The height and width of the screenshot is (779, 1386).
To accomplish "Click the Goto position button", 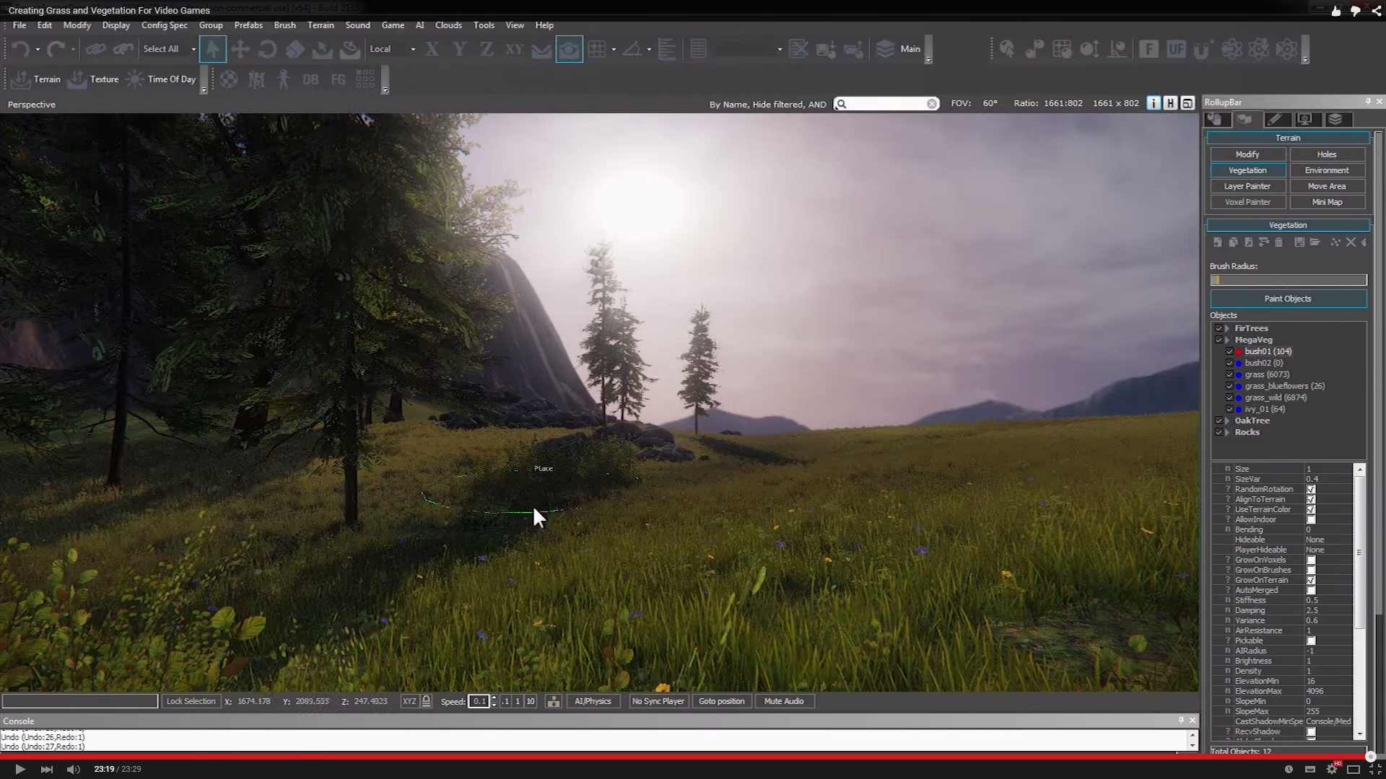I will (x=721, y=701).
